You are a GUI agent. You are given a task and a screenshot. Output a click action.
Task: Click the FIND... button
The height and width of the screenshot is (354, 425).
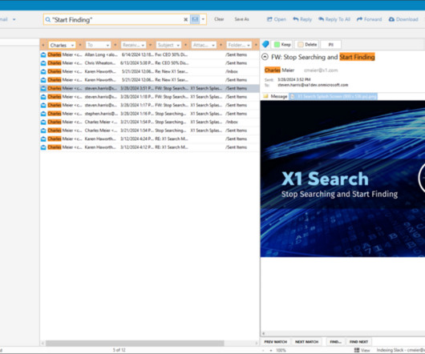coord(335,342)
